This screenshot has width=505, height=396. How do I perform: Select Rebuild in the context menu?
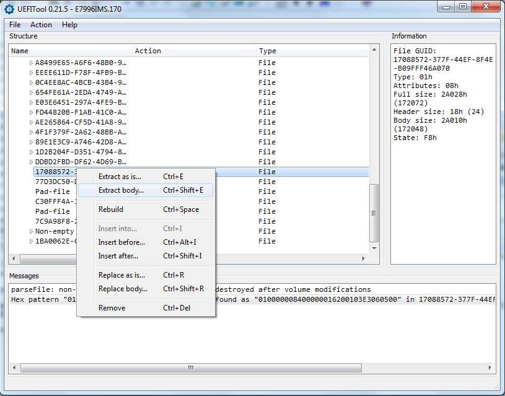coord(146,209)
